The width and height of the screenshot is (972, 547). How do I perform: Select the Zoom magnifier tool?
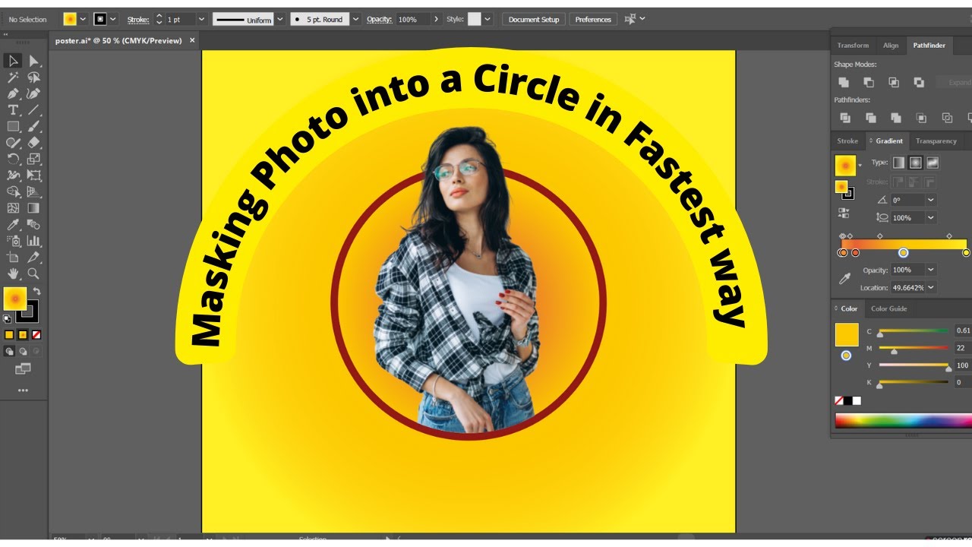coord(33,273)
